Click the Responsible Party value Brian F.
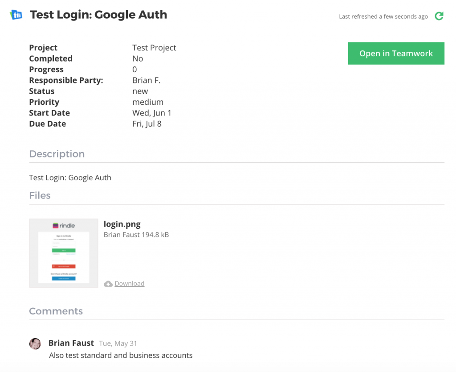Image resolution: width=456 pixels, height=372 pixels. click(x=146, y=80)
